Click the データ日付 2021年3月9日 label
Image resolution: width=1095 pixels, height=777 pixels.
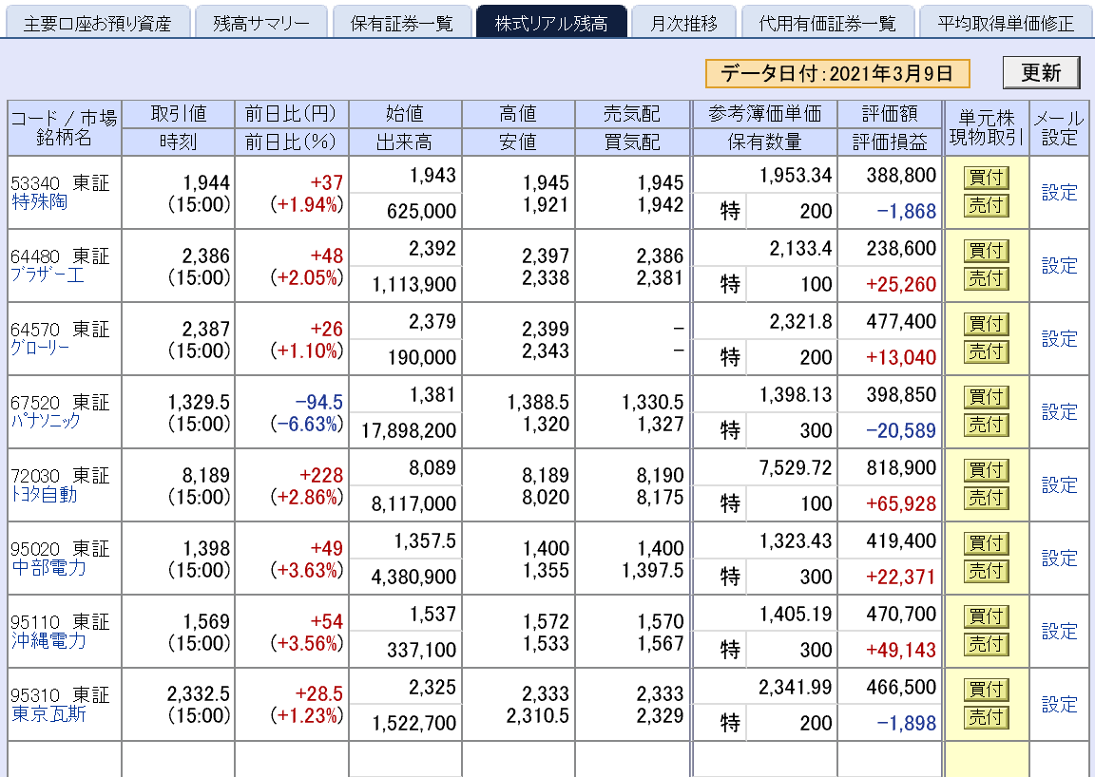837,73
